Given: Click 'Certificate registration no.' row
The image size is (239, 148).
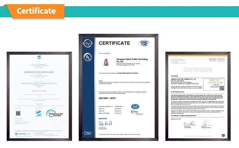Looking at the screenshot, I should click(x=111, y=107).
